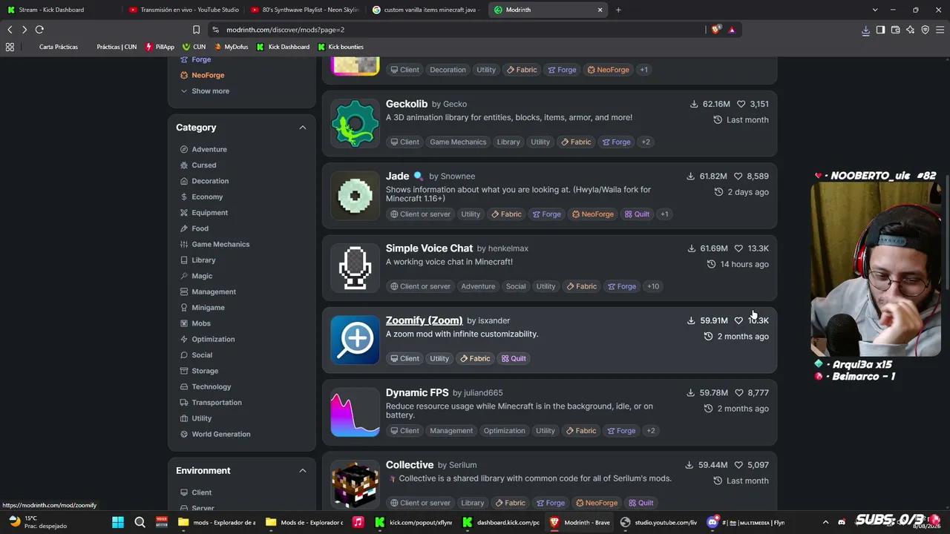
Task: Click the Optimization tag on Dynamic FPS
Action: coord(504,431)
